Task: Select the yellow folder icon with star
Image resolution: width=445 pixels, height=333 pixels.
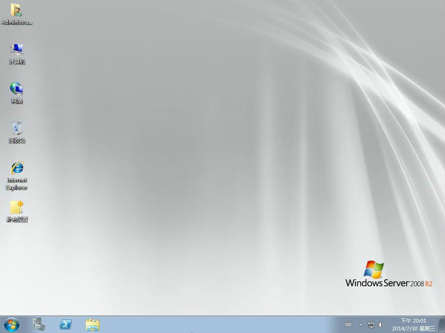Action: [17, 207]
